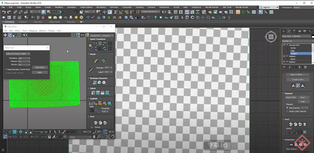The width and height of the screenshot is (314, 153).
Task: Select Polygon sub-object in modifier stack
Action: coord(293,53)
